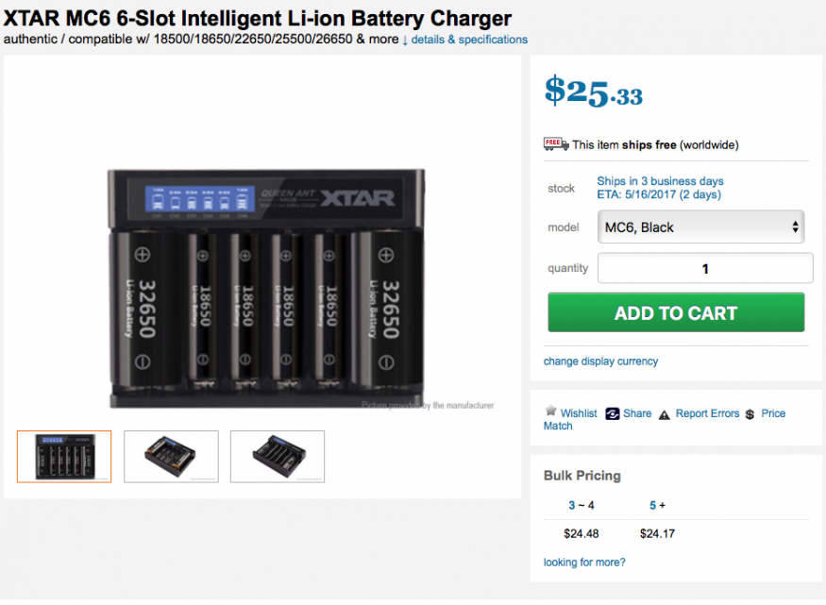This screenshot has height=605, width=826.
Task: Open the model dropdown showing MC6, Black
Action: coord(700,227)
